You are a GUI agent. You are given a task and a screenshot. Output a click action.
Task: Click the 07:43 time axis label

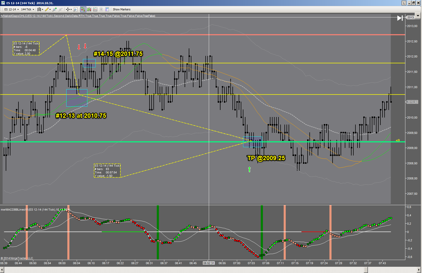coord(382,263)
